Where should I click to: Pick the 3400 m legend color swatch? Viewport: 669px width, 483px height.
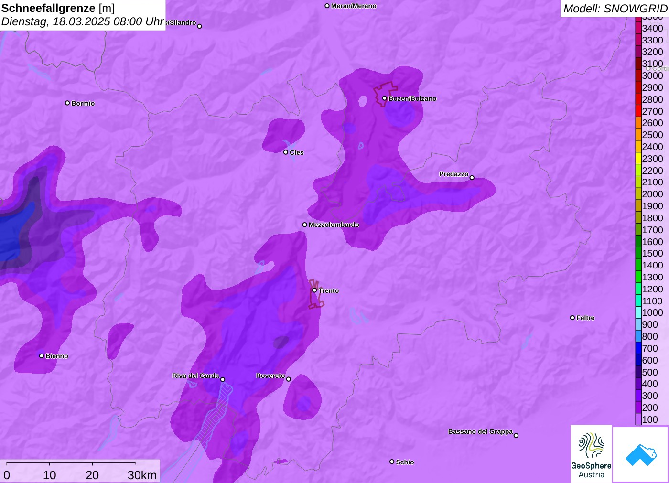point(638,28)
